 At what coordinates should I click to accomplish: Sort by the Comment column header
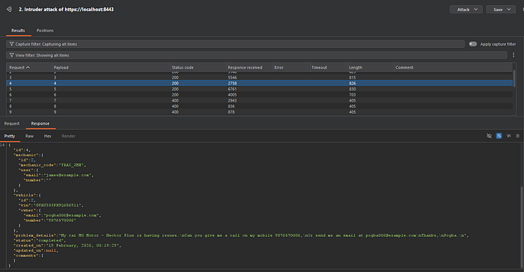[x=453, y=67]
